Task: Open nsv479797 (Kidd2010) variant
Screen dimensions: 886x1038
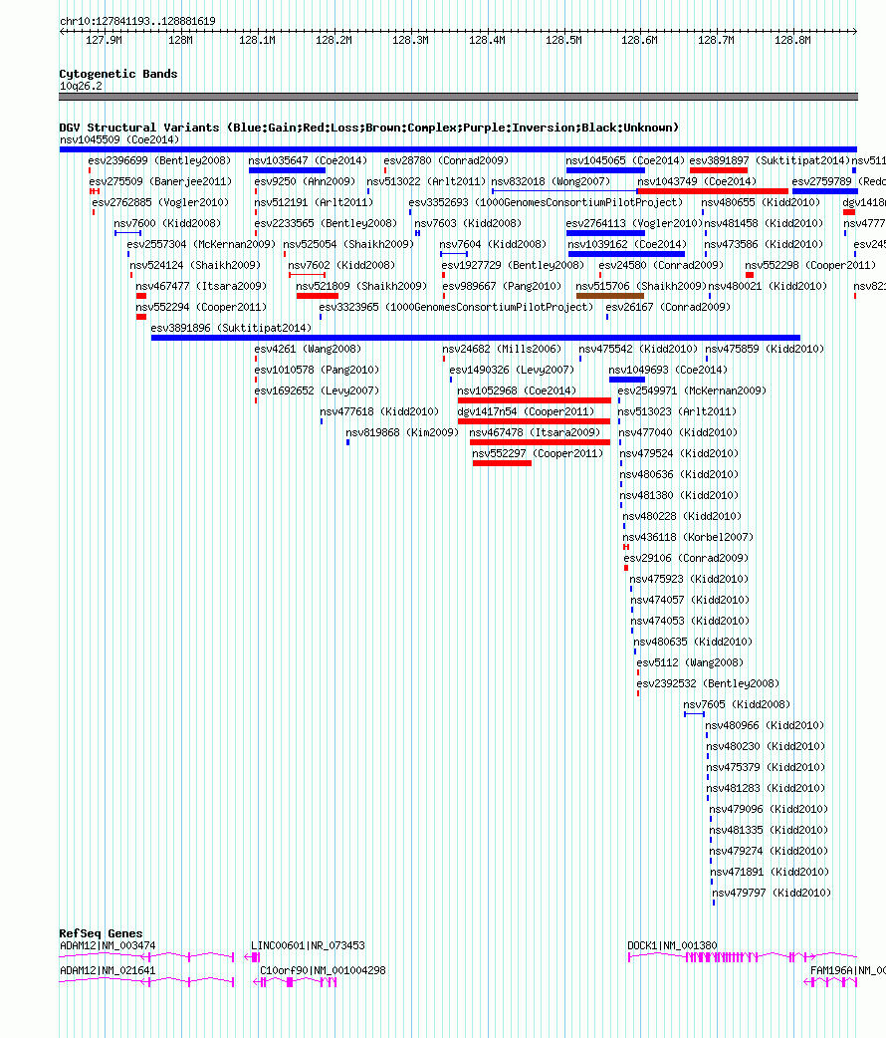Action: point(772,893)
